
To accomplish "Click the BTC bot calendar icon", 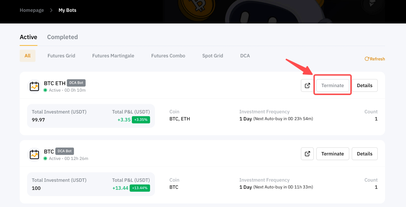I will click(x=34, y=155).
